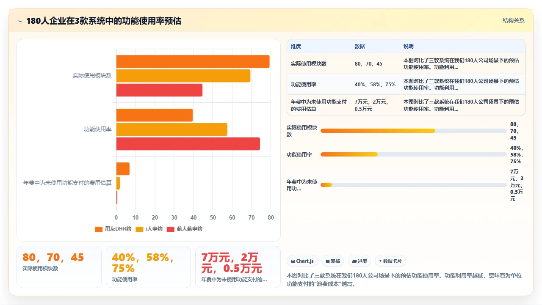
Task: Click amber bar for 功能使用率
Action: (172, 129)
